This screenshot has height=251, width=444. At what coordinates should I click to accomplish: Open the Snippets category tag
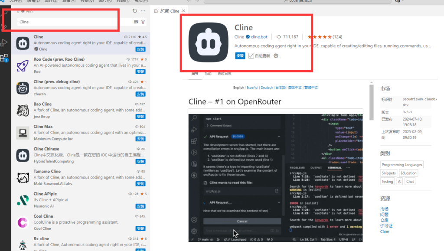click(x=388, y=173)
